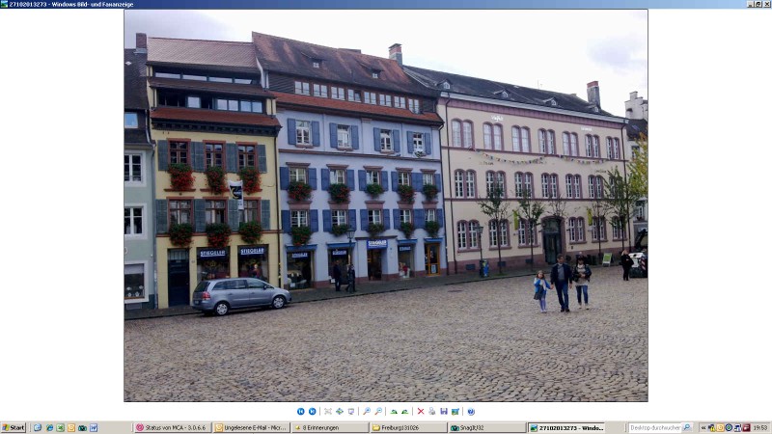Go to the next image

pos(312,411)
